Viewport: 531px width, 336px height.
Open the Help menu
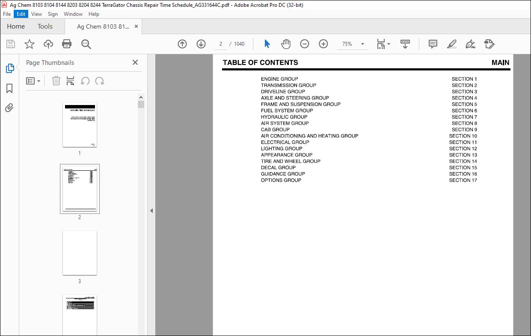pyautogui.click(x=94, y=14)
